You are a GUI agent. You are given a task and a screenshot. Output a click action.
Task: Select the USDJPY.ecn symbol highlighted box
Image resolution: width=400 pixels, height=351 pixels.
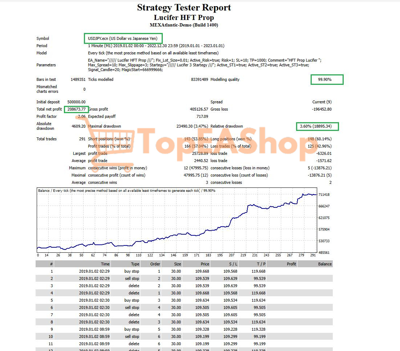tap(123, 38)
